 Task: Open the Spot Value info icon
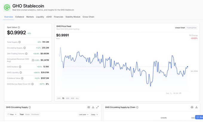pos(19,27)
